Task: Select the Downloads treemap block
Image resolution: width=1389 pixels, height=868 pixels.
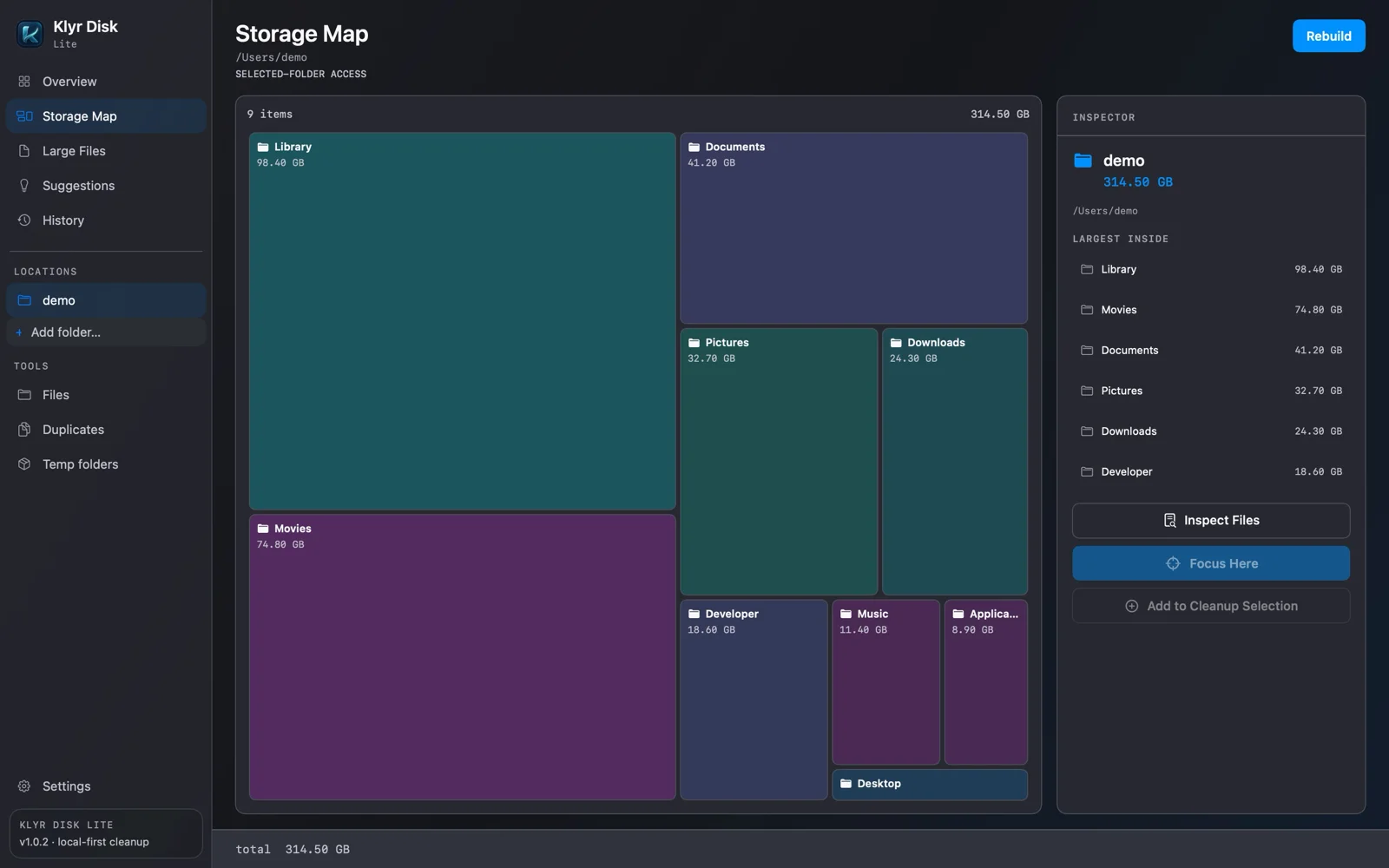Action: coord(955,462)
